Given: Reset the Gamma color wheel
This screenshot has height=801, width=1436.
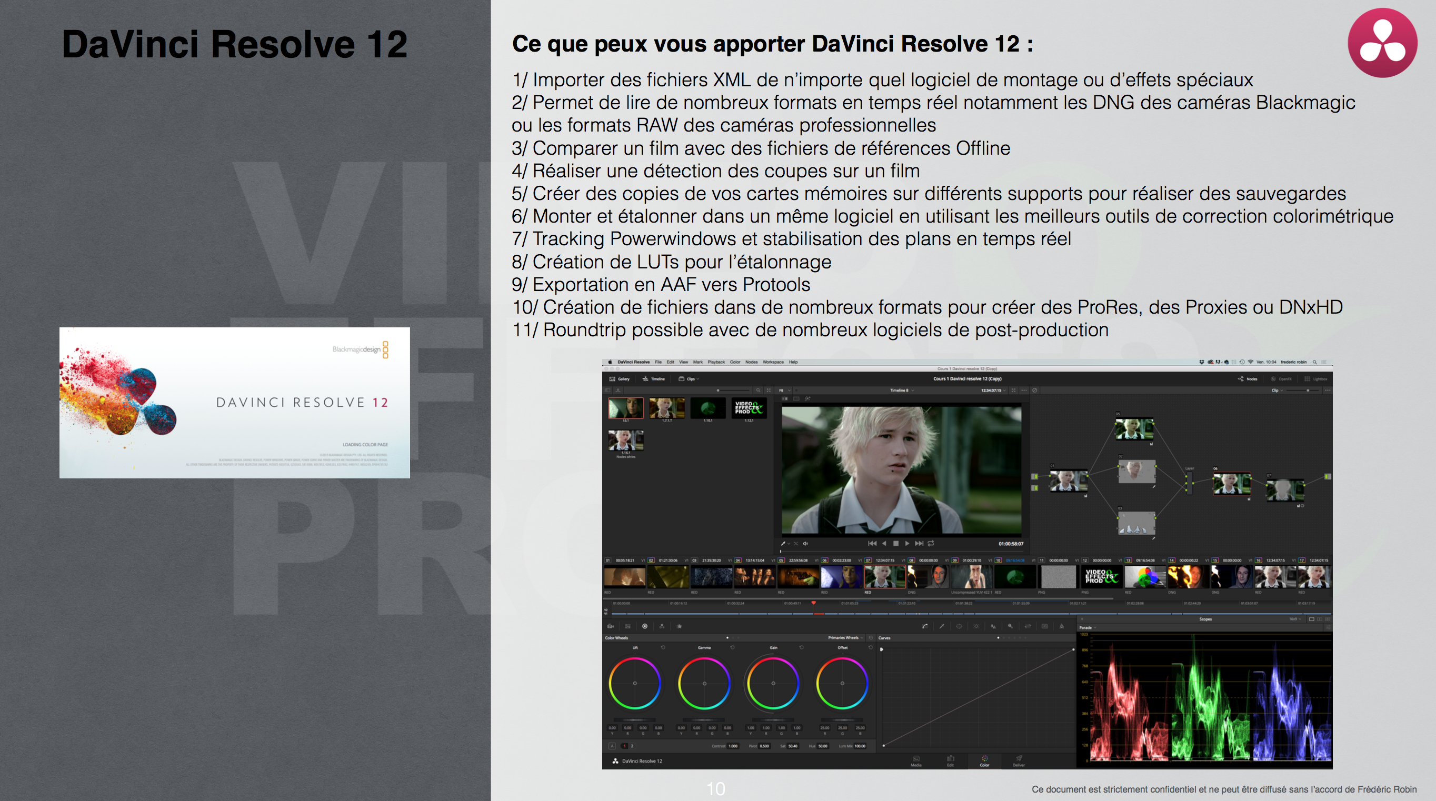Looking at the screenshot, I should (x=731, y=648).
